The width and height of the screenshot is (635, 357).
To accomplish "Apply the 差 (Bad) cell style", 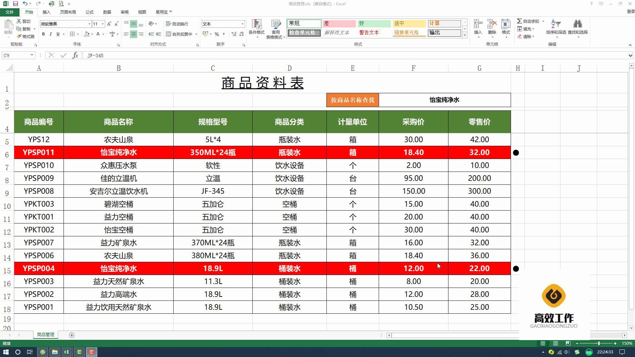I will (x=339, y=23).
